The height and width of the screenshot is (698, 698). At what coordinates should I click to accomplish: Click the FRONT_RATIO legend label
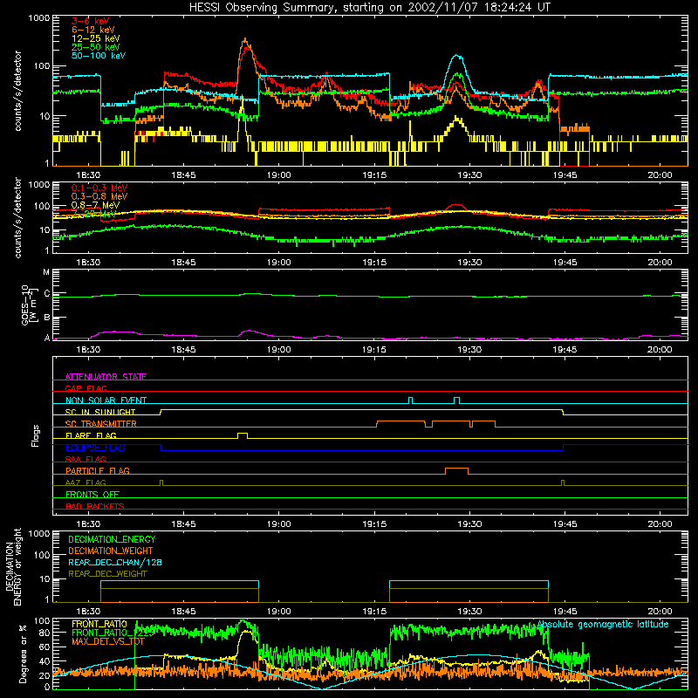coord(99,624)
